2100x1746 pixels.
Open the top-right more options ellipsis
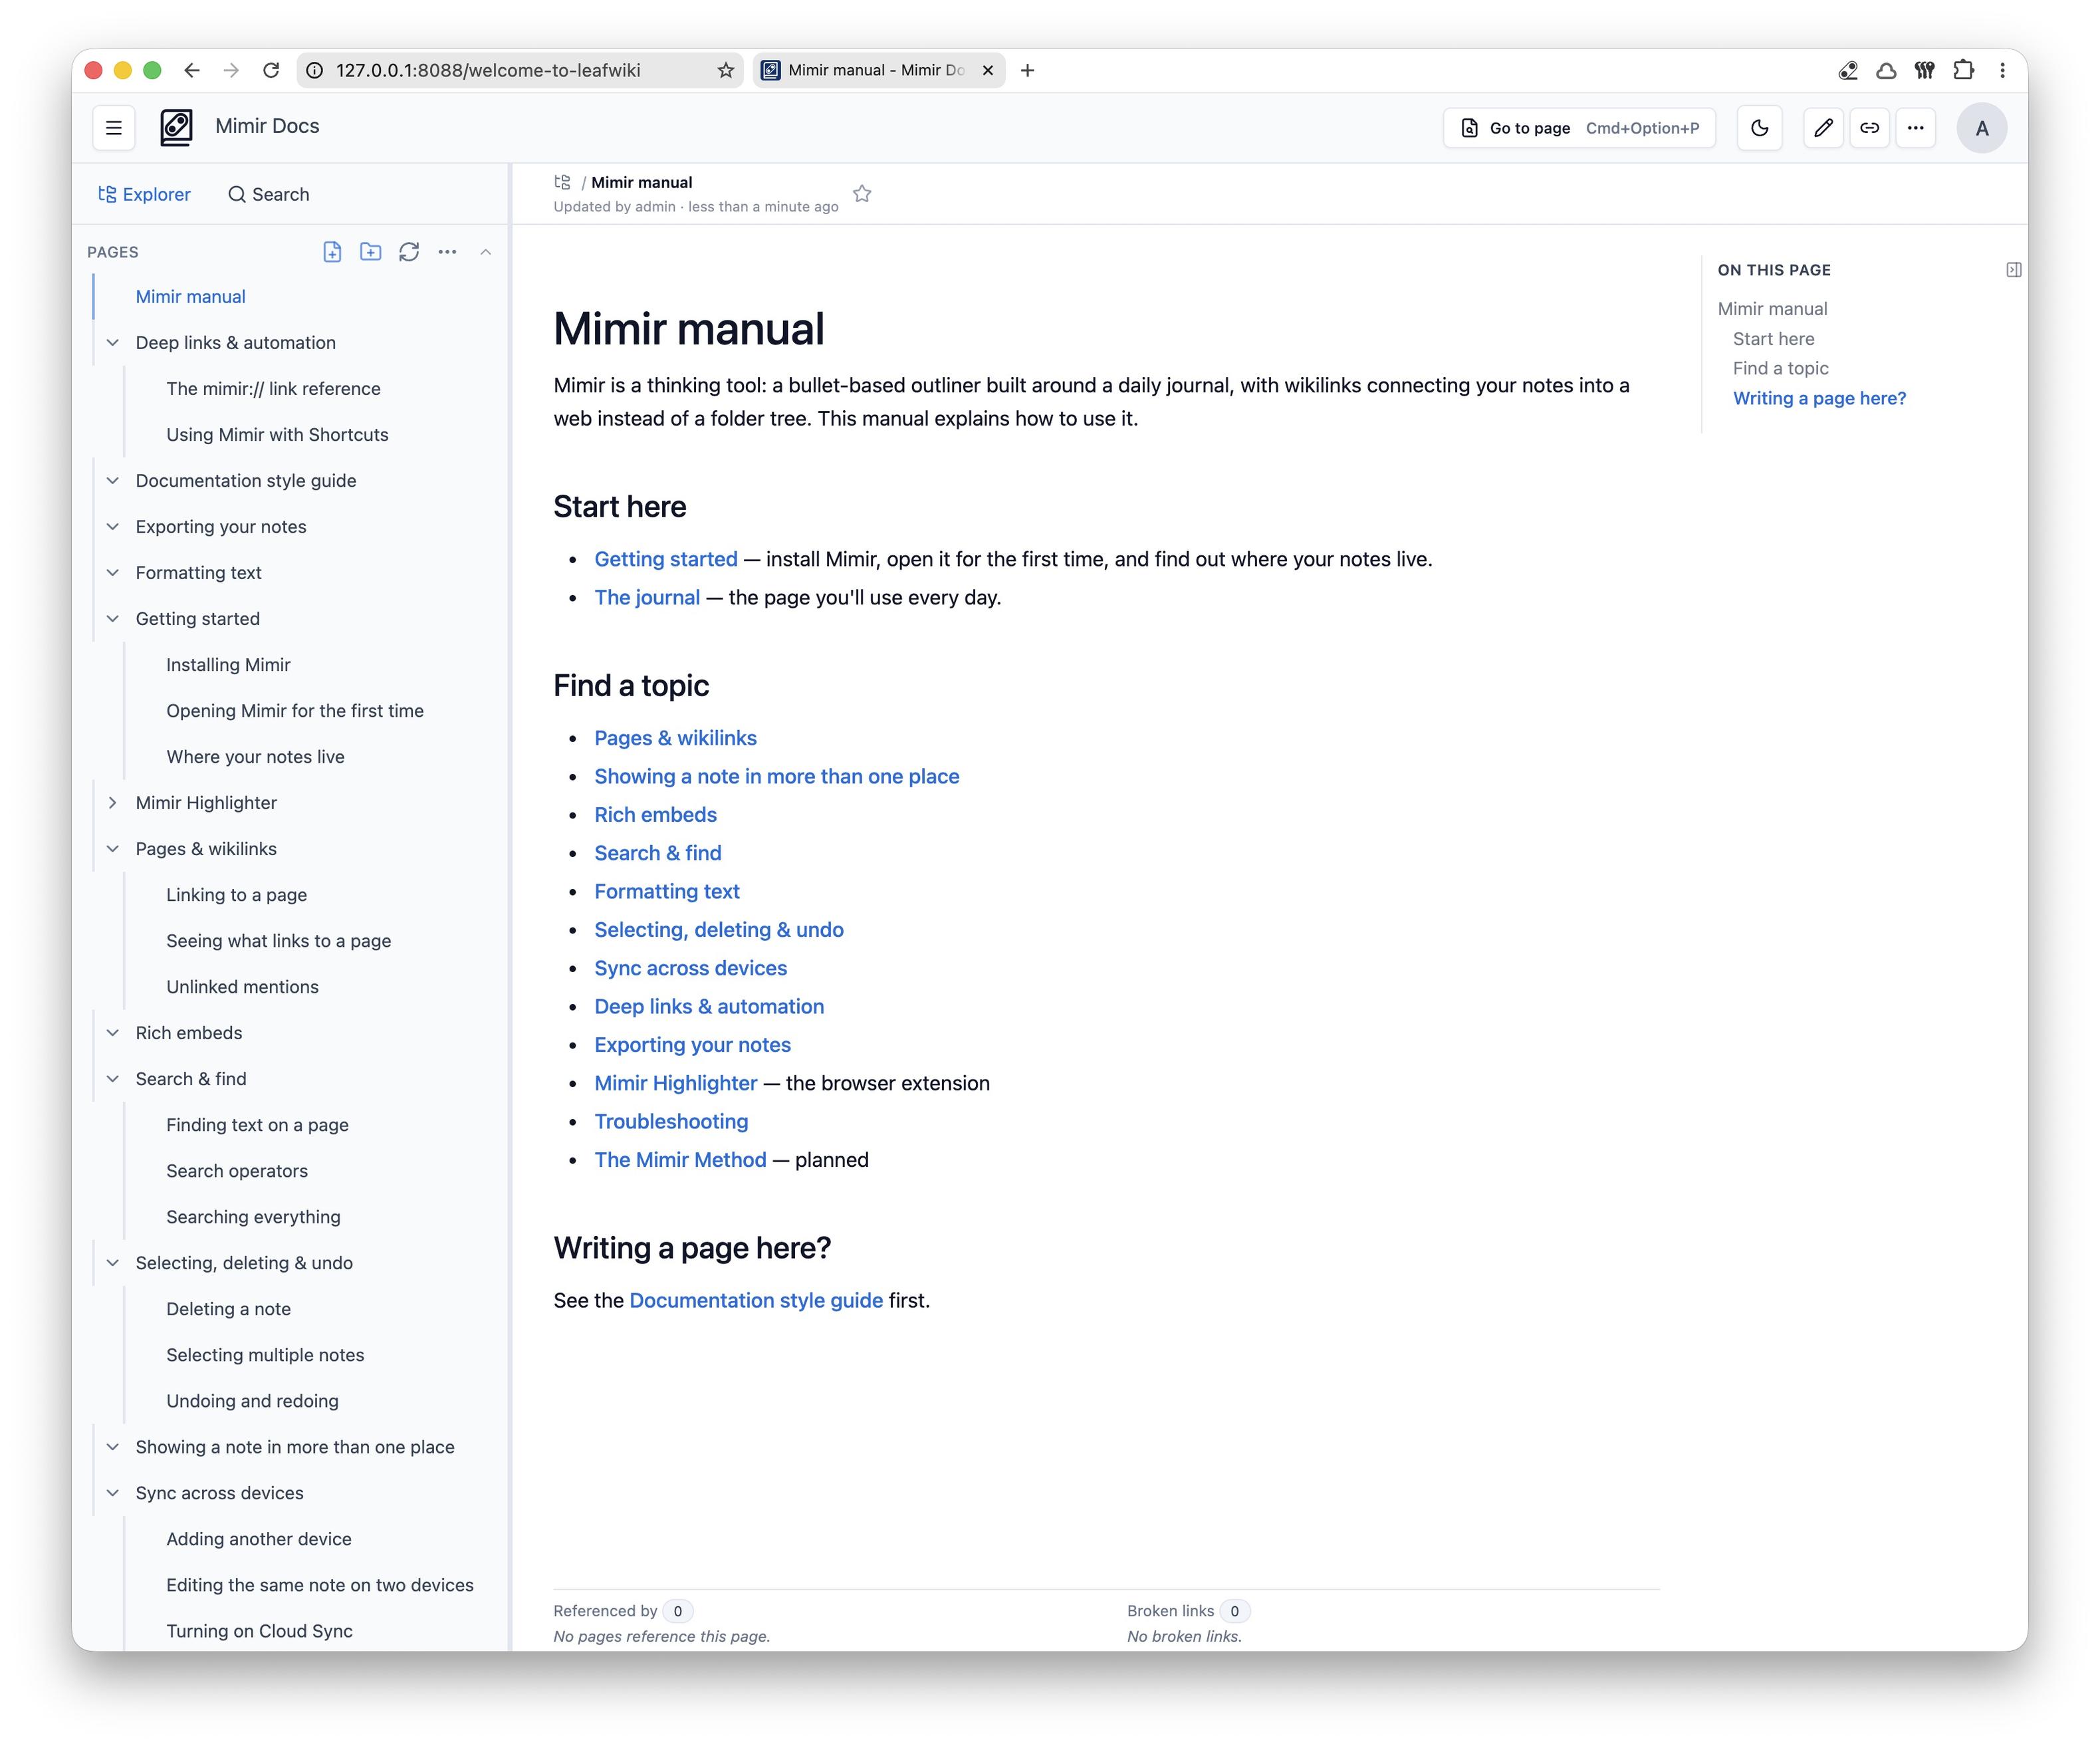1916,128
